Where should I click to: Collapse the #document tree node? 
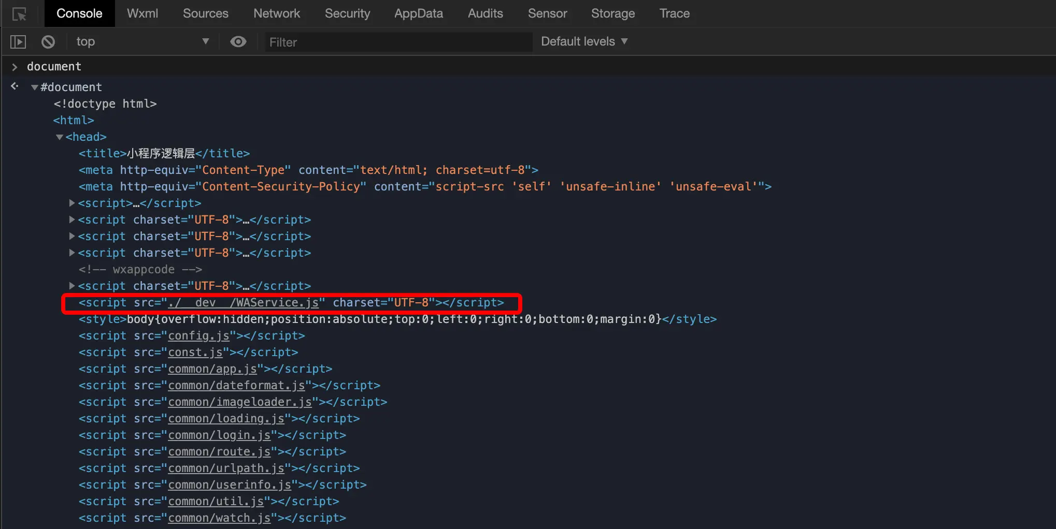pyautogui.click(x=34, y=87)
